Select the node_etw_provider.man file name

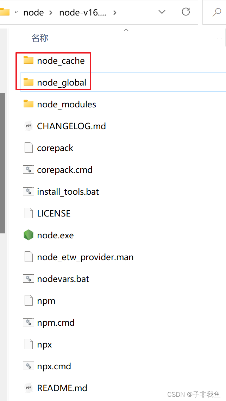point(86,257)
